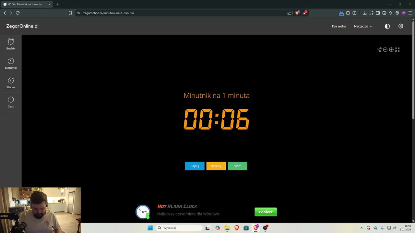Open Dni wolne link
Screen dimensions: 415x233
point(339,26)
